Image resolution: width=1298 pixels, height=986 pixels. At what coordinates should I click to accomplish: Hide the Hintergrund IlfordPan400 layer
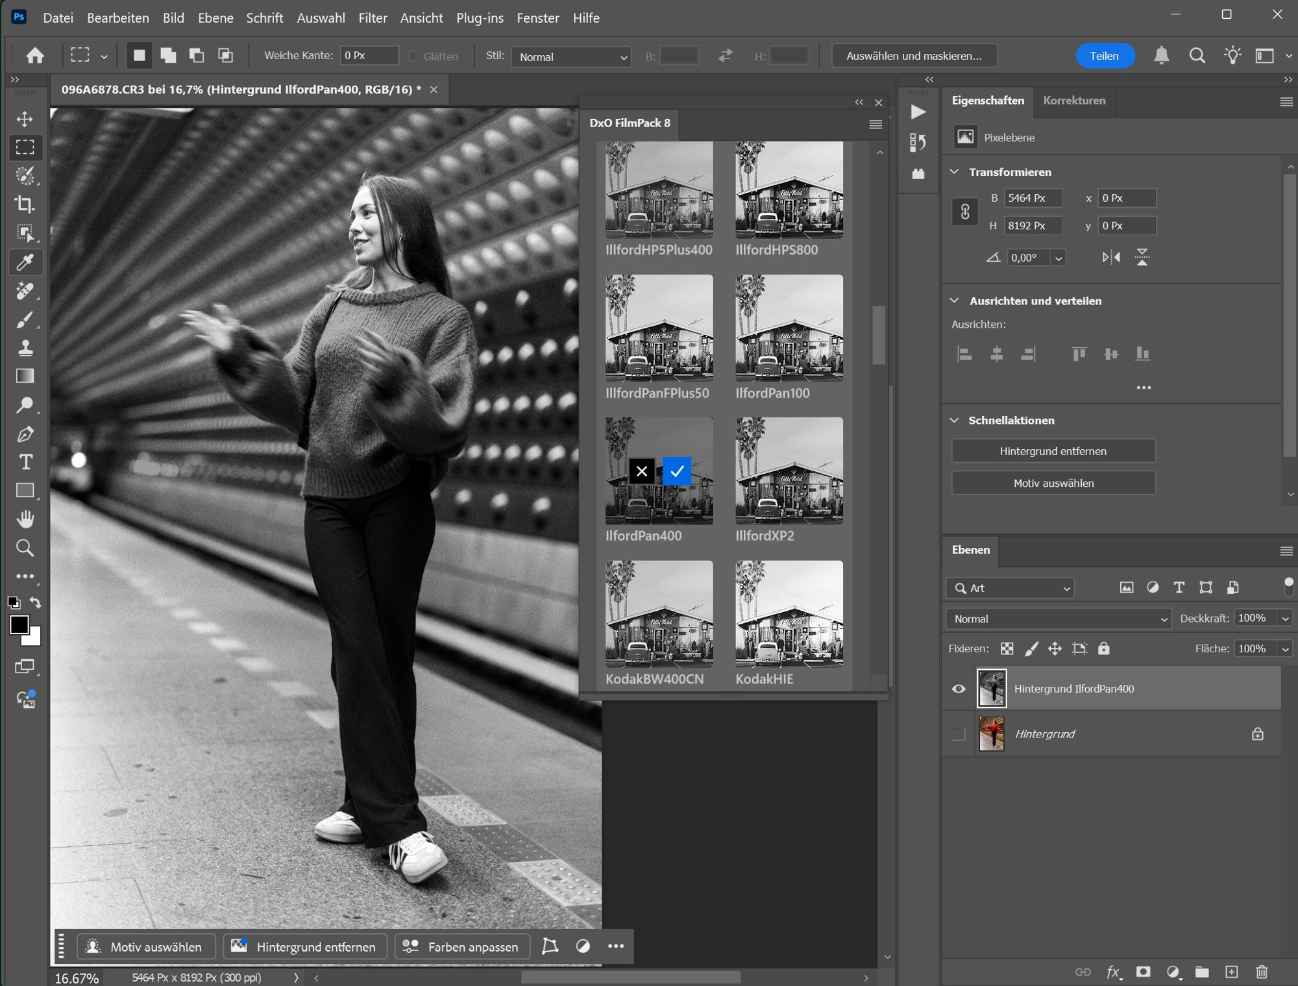pyautogui.click(x=959, y=689)
